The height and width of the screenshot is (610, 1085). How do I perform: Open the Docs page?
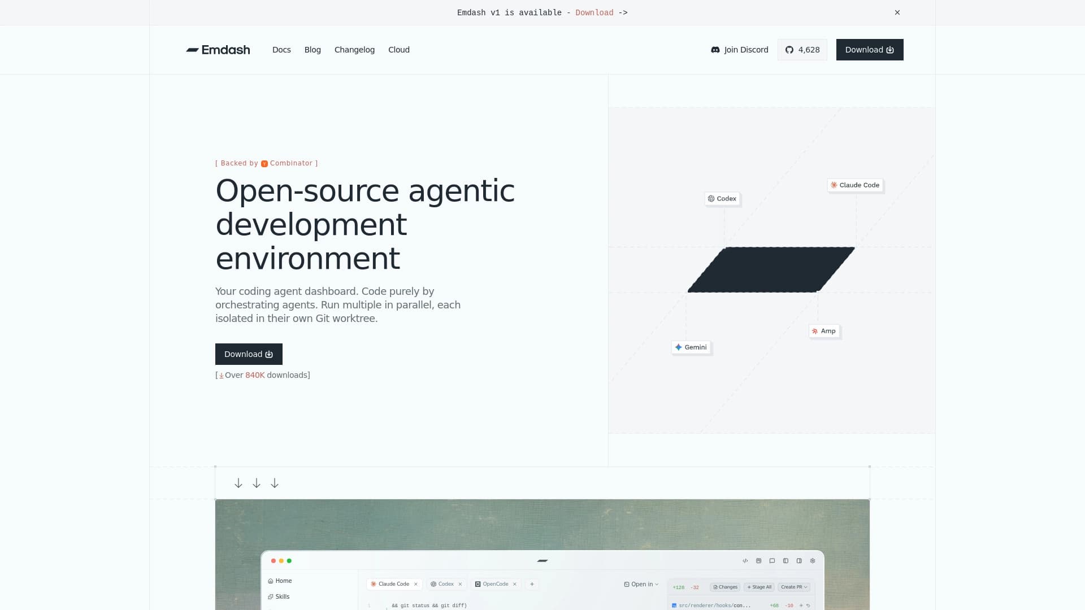[281, 50]
